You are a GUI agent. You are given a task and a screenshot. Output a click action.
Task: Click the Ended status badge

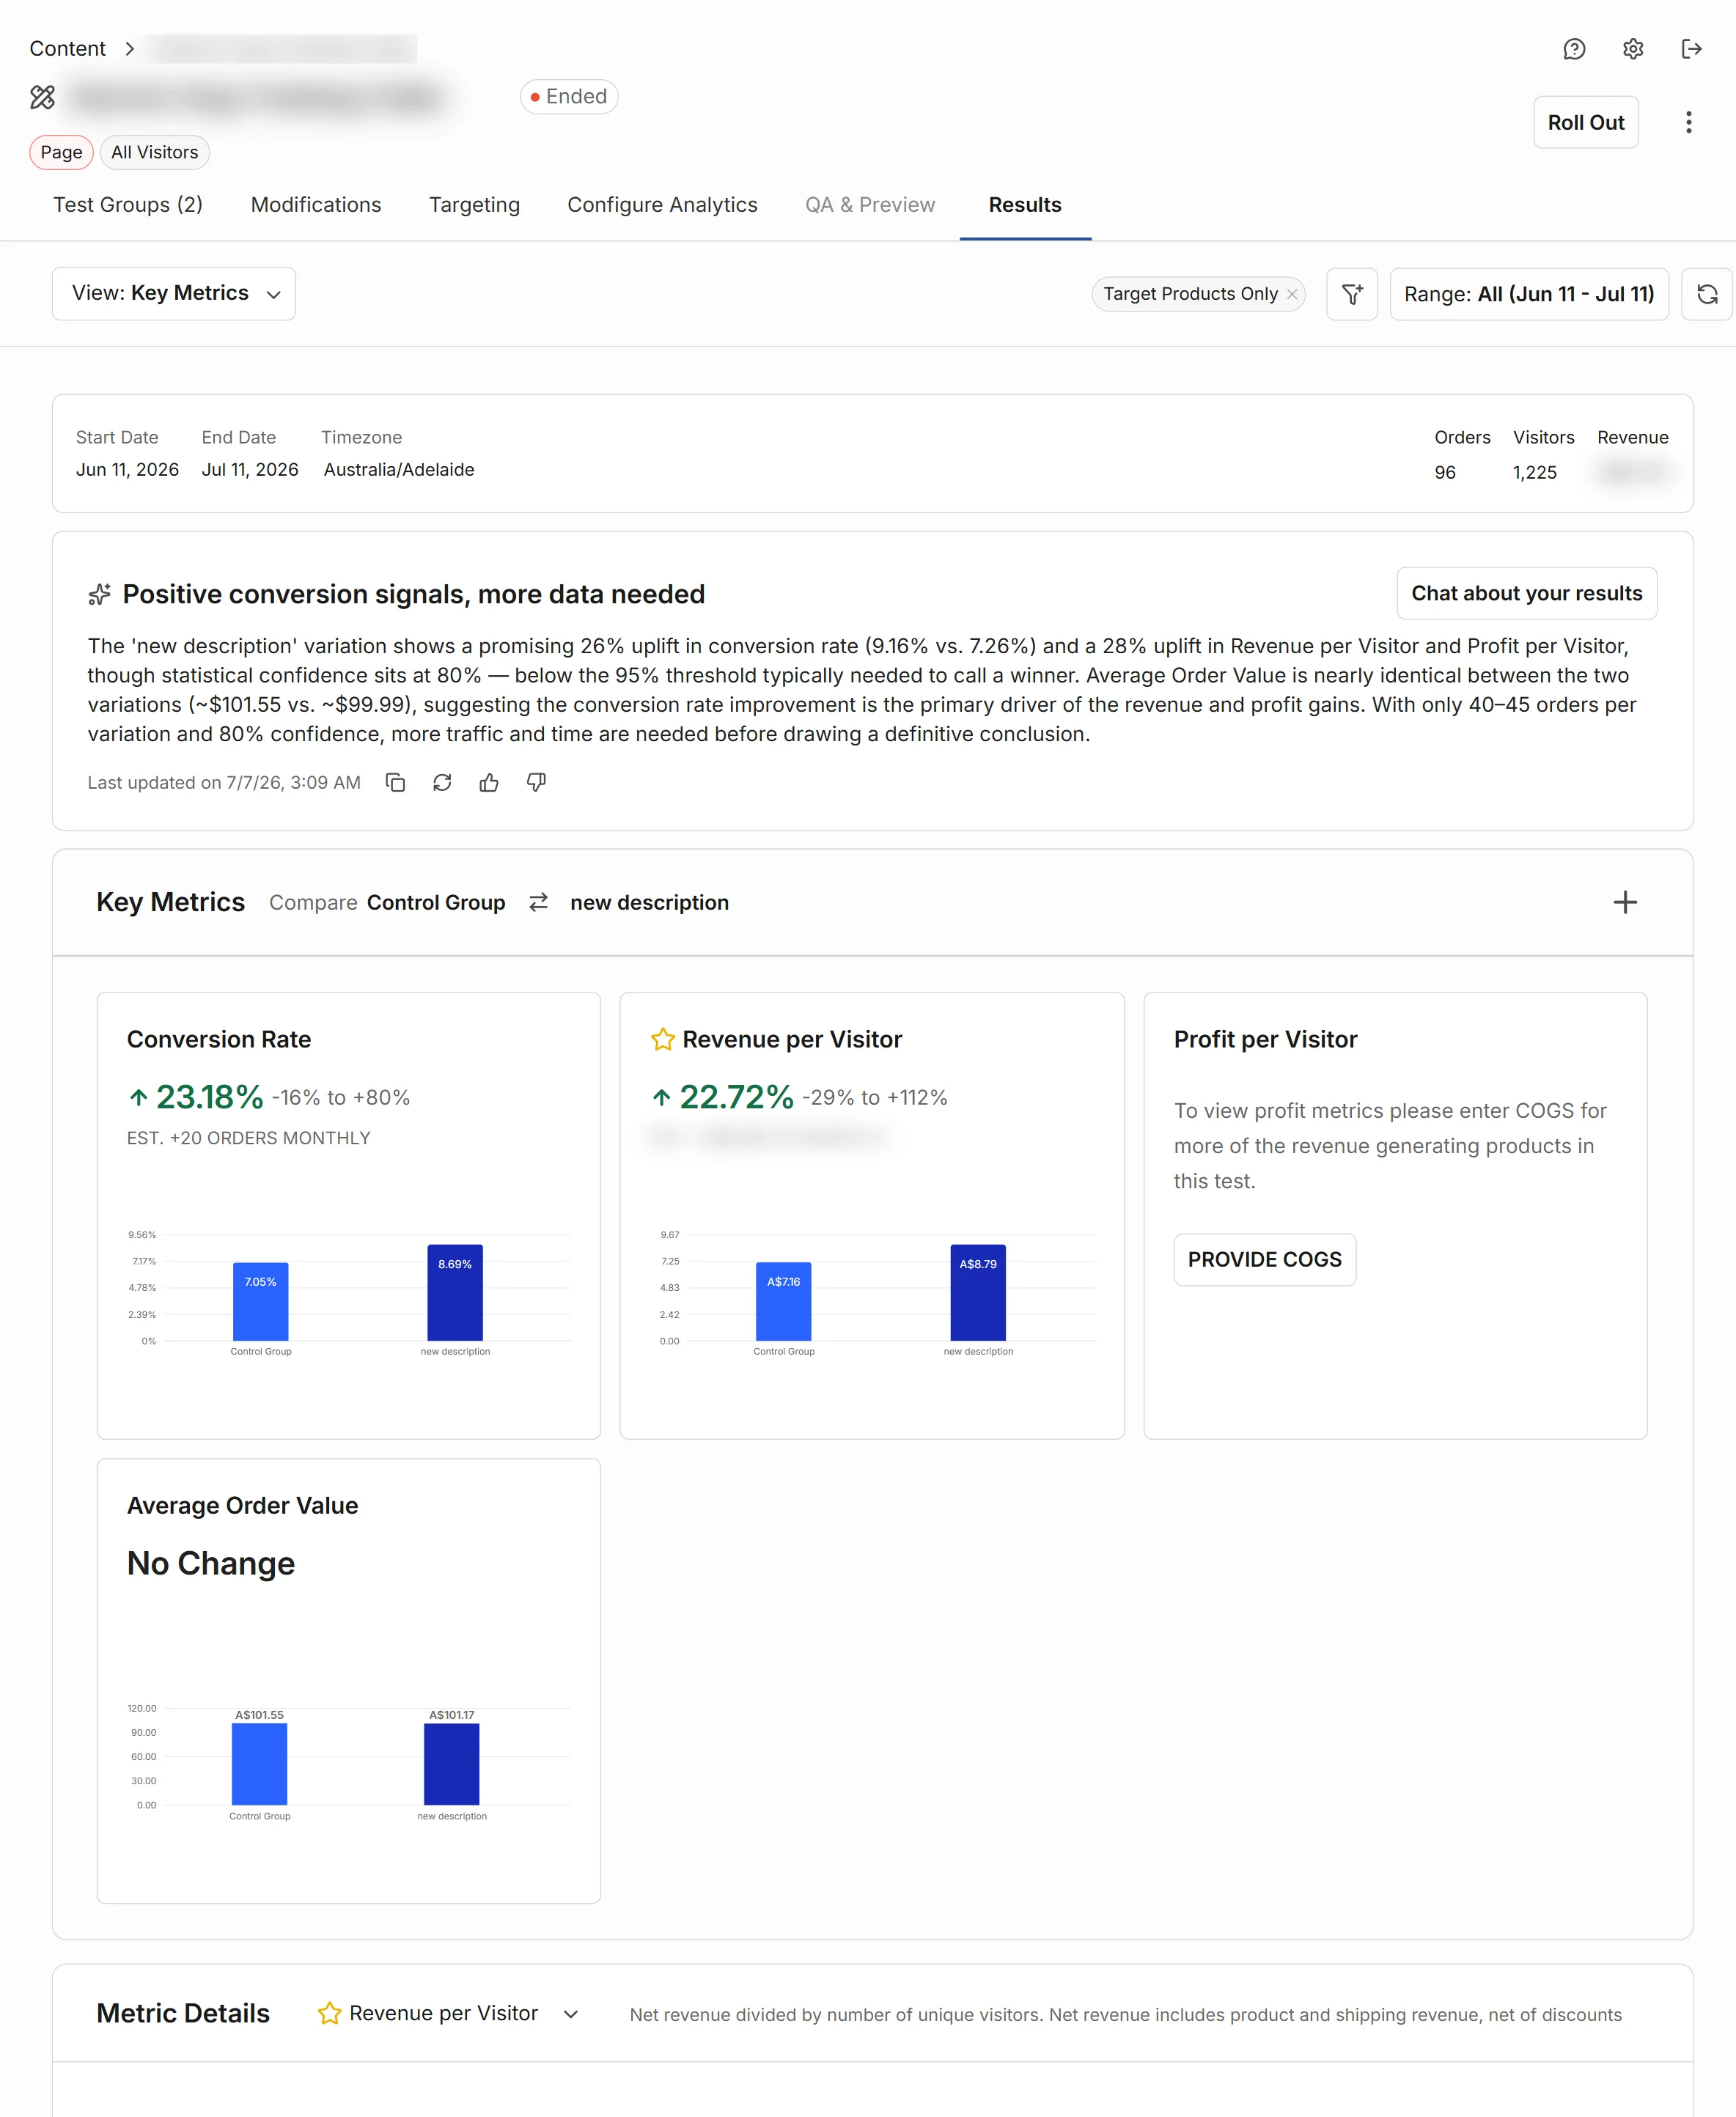568,97
